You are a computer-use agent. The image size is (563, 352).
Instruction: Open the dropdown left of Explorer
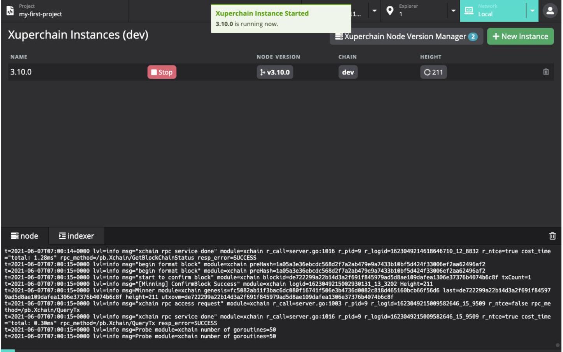click(374, 11)
